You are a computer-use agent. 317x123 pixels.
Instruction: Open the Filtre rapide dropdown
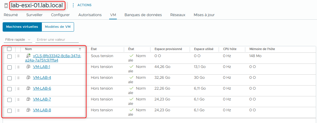[x=18, y=40]
